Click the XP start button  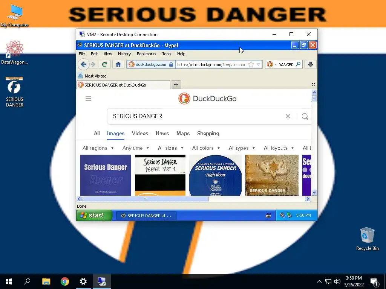tap(94, 216)
